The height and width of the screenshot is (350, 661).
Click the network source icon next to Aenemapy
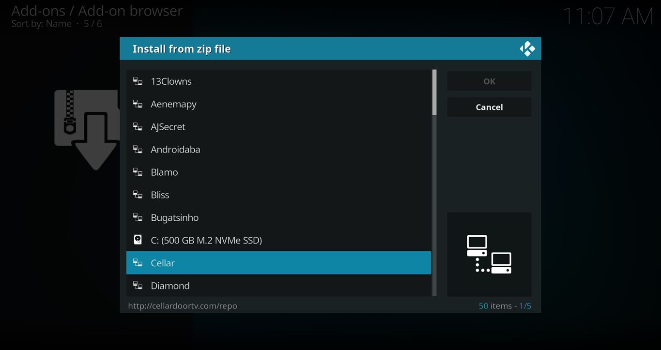138,104
